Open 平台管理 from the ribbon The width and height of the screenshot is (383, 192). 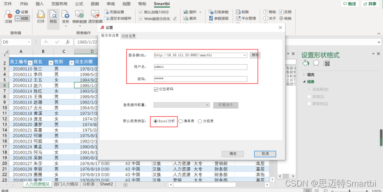click(246, 18)
